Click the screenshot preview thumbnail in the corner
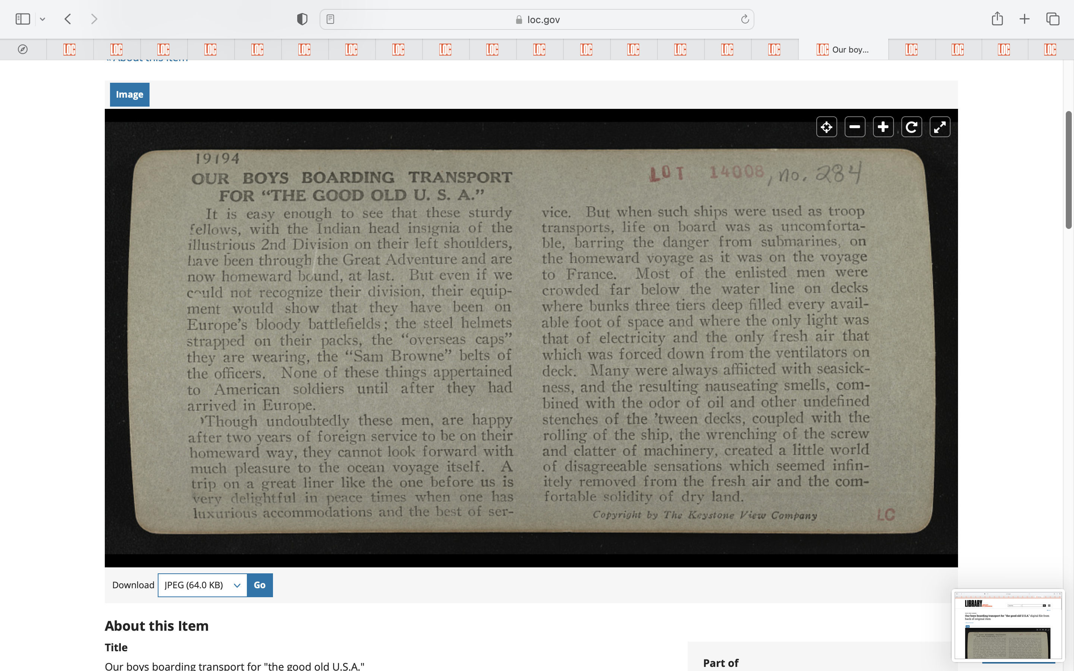The width and height of the screenshot is (1074, 671). 1007,625
